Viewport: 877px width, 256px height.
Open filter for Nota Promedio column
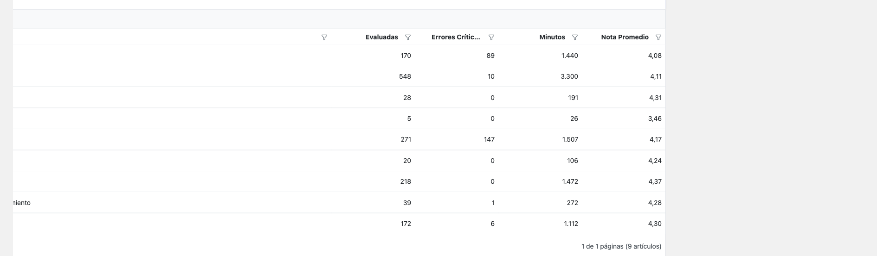tap(658, 37)
